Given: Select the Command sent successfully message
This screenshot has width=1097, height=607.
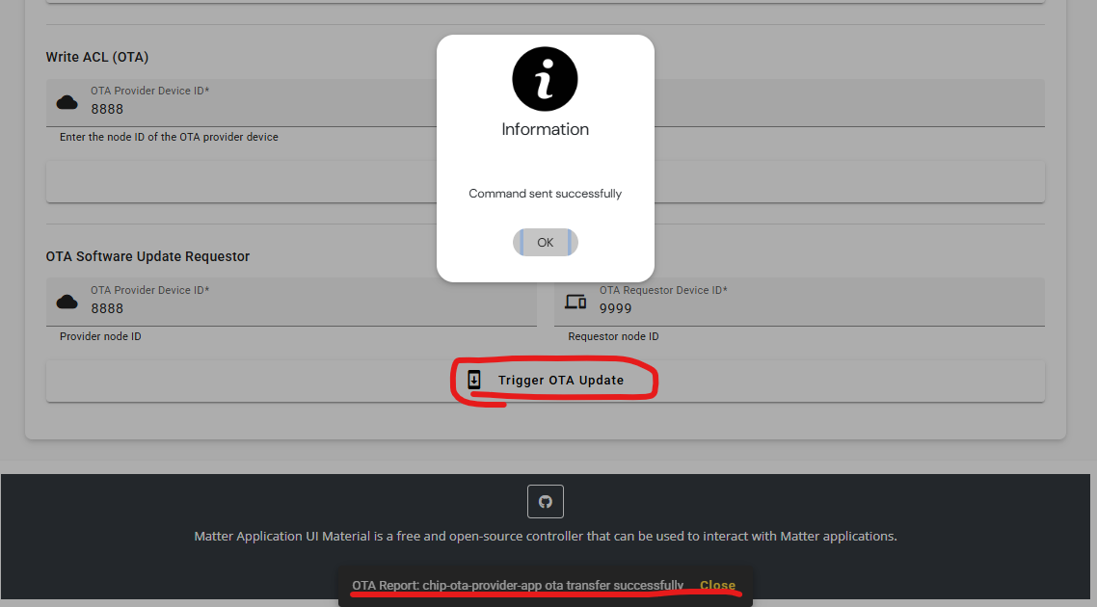Looking at the screenshot, I should click(x=545, y=194).
